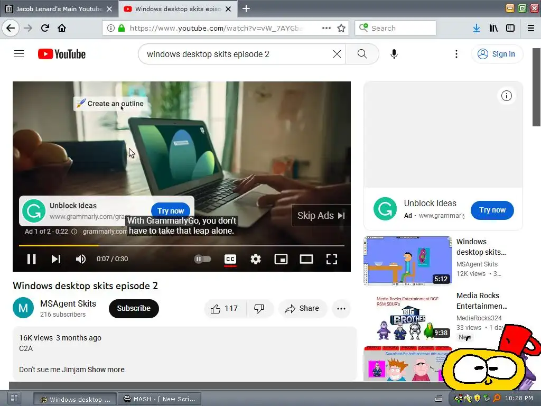Image resolution: width=541 pixels, height=406 pixels.
Task: Click Skip Ads button
Action: pos(321,216)
